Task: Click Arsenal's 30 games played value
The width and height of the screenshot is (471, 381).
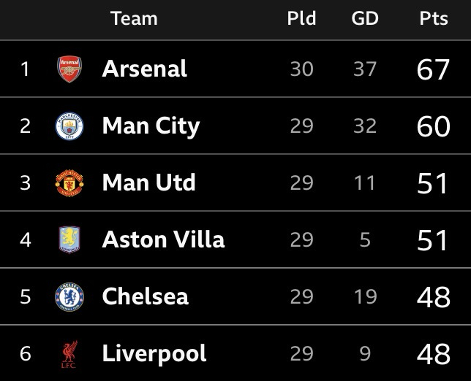Action: [301, 69]
